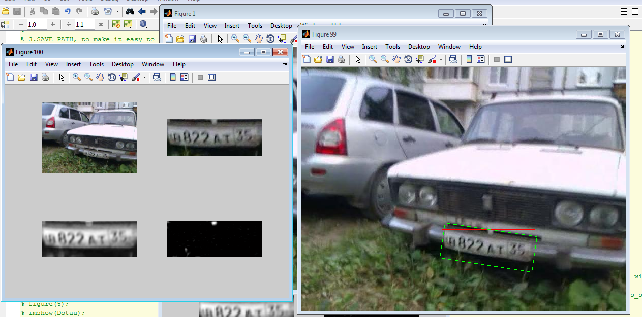Dock Figure 99 using corner arrow
The width and height of the screenshot is (642, 317).
[622, 46]
